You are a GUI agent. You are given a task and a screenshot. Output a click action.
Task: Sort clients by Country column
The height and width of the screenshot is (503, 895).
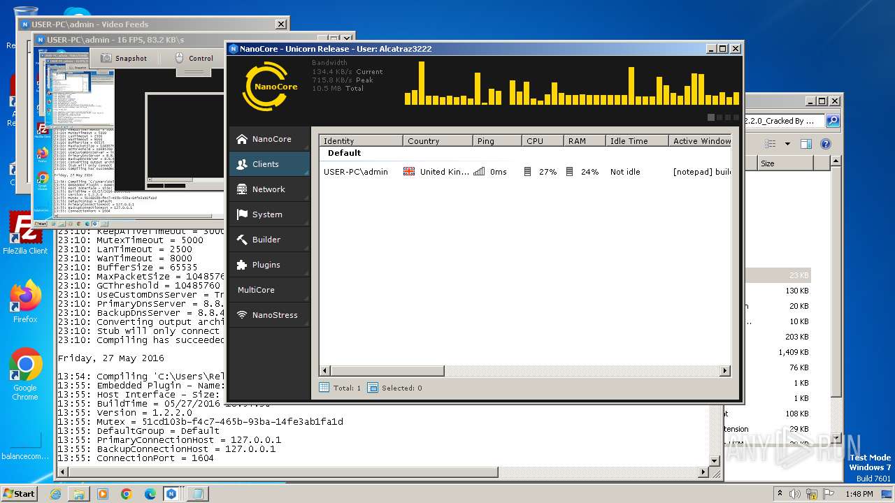438,141
